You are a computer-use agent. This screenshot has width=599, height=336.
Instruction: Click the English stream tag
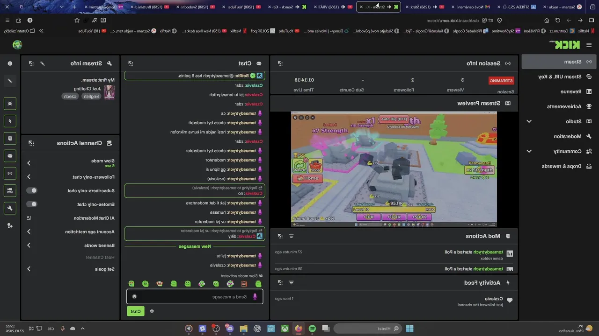(90, 96)
